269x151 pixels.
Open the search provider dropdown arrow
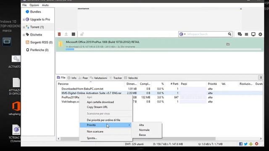tap(185, 34)
